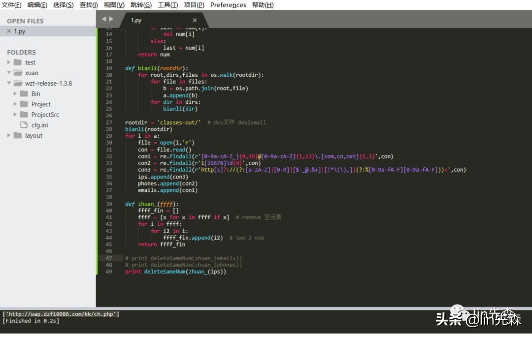Click the 'http://wap.dzf10086.com/kk/ch.php' output text
The image size is (532, 337).
point(61,314)
